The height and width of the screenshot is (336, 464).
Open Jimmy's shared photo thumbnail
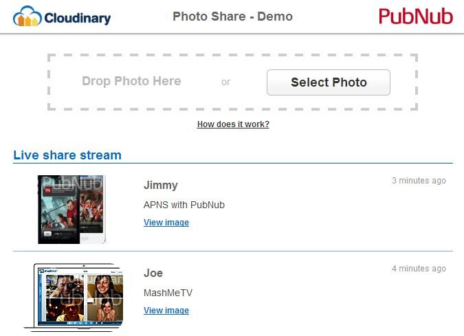point(72,209)
